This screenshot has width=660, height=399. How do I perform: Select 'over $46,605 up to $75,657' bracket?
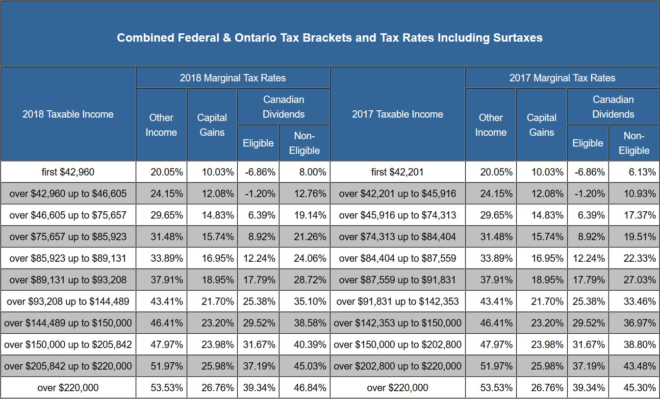[68, 215]
